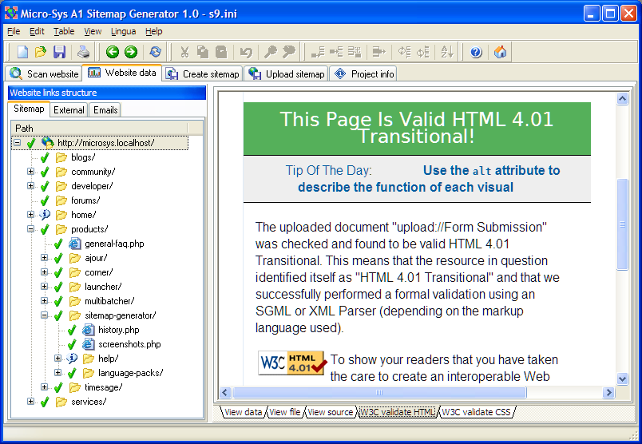Click the Find next double-magnifier icon
Viewport: 642px width, 444px height.
pos(289,52)
